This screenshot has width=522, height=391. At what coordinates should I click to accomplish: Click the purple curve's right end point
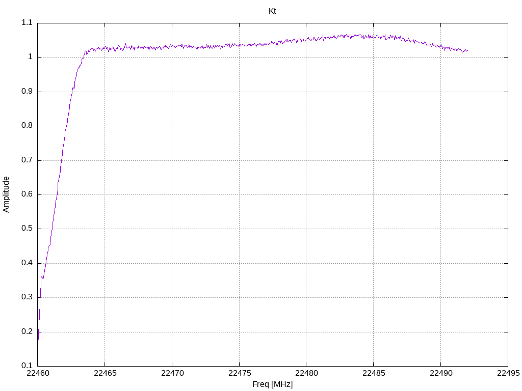[x=467, y=50]
